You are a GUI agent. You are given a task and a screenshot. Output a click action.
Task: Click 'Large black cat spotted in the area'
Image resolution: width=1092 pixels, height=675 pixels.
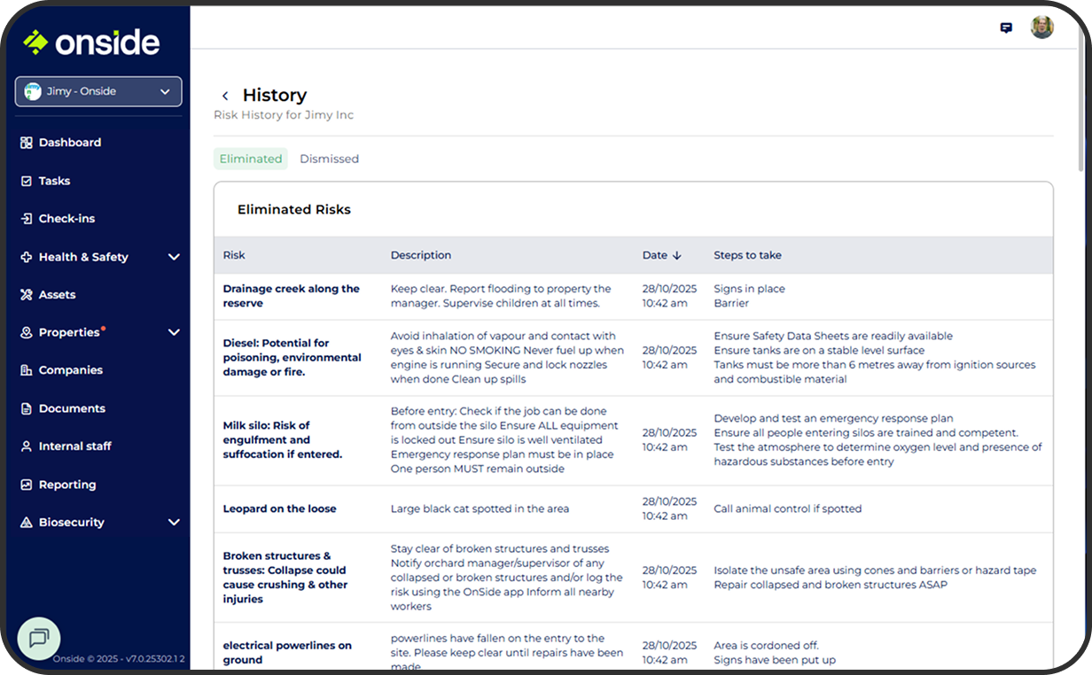[480, 509]
